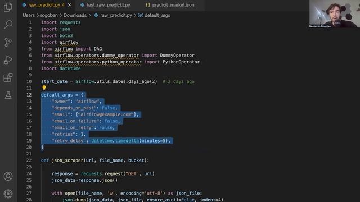
Task: Click the webcam video thumbnail
Action: [x=335, y=14]
